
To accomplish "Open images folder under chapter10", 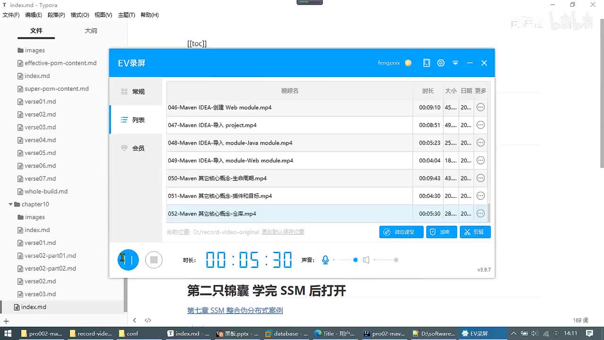I will [x=35, y=217].
